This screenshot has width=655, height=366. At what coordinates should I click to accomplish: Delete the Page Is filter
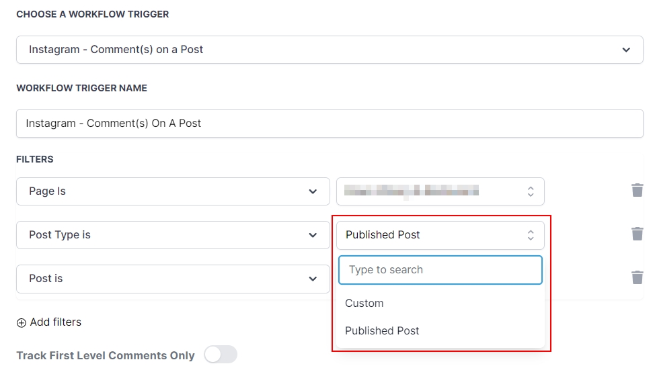637,190
